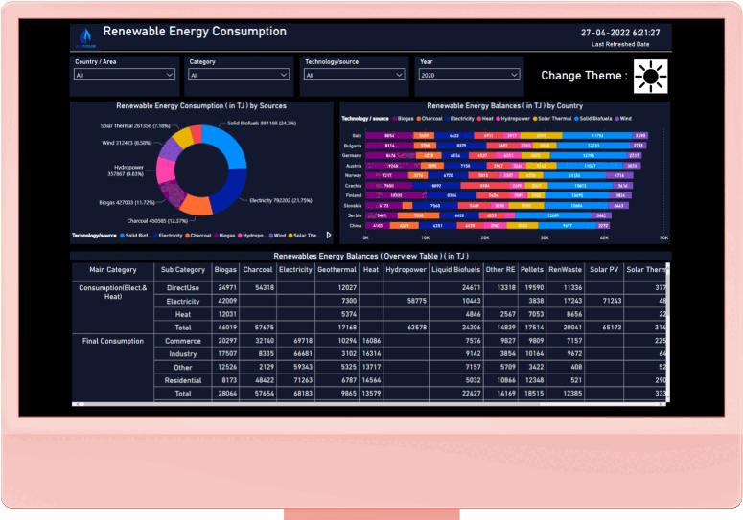Screen dimensions: 743x520
Task: Click the Biogas legend dot in country chart
Action: pos(395,119)
